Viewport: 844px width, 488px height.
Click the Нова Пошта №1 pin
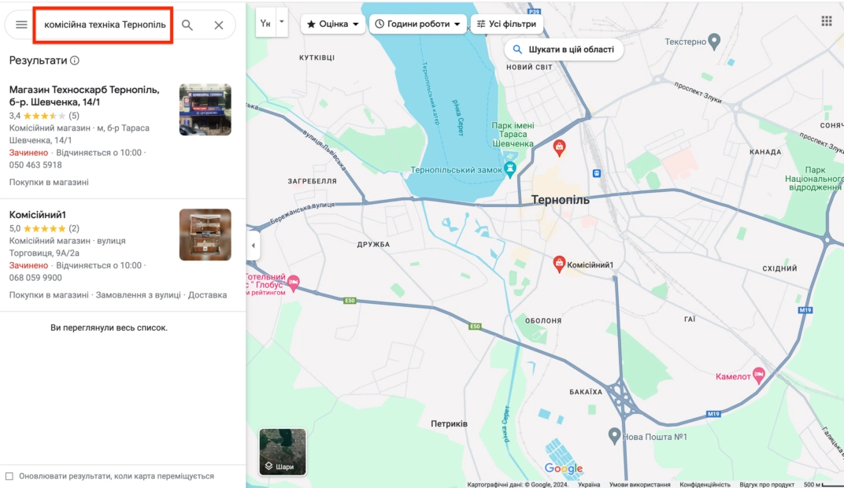[x=614, y=436]
